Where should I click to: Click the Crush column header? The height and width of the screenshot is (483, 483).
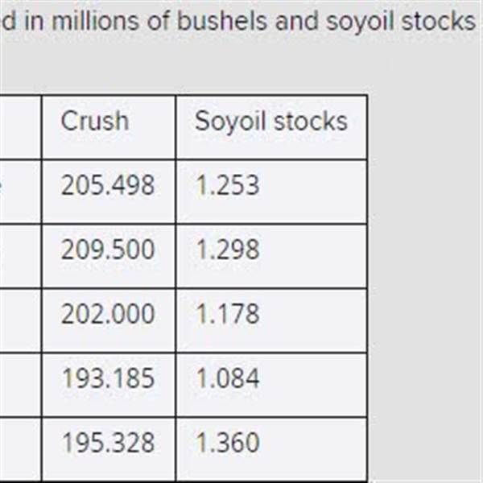[94, 121]
